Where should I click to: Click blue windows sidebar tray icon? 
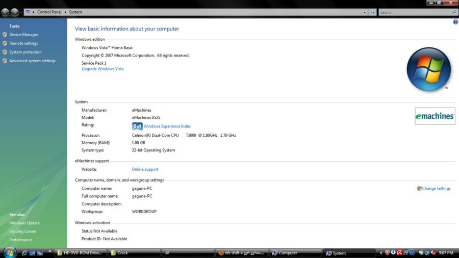click(x=412, y=252)
